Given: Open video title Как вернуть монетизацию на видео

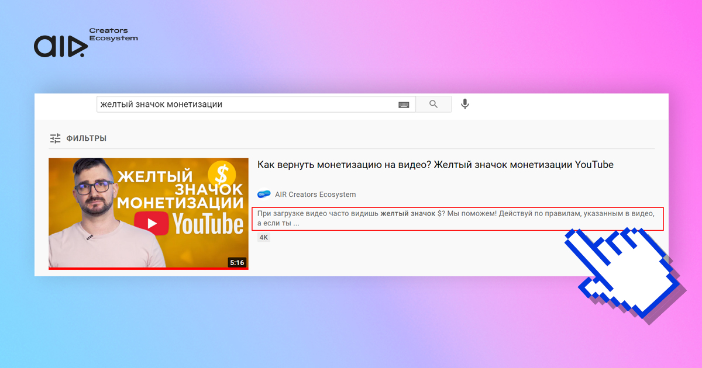Looking at the screenshot, I should [435, 165].
